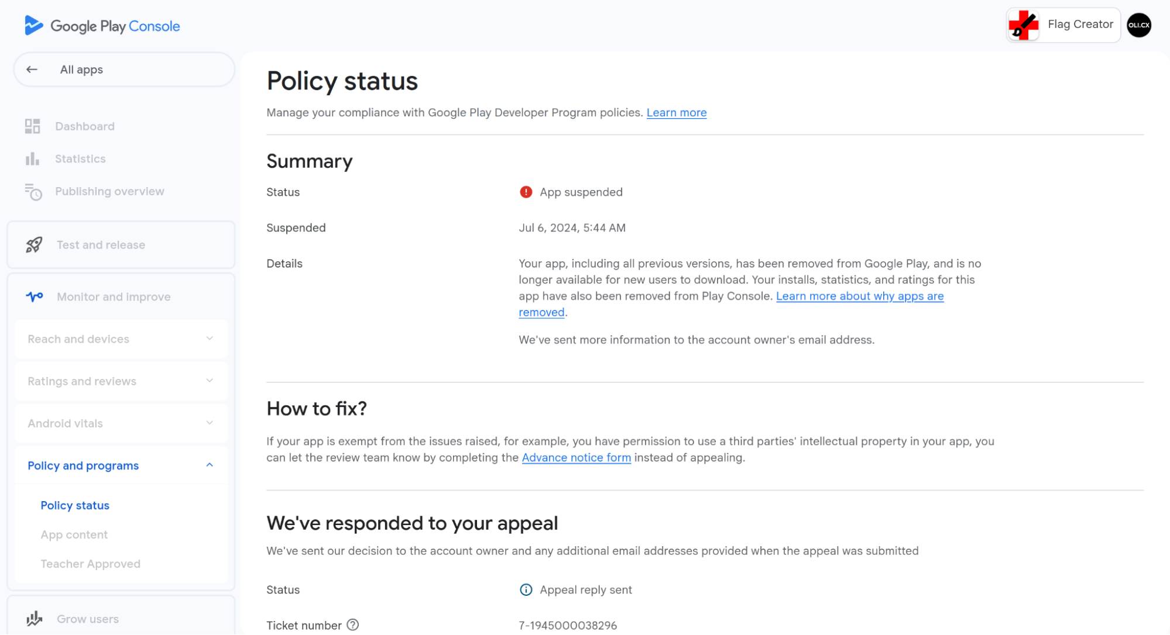Screen dimensions: 1170x635
Task: Expand the Ratings and reviews section
Action: click(121, 381)
